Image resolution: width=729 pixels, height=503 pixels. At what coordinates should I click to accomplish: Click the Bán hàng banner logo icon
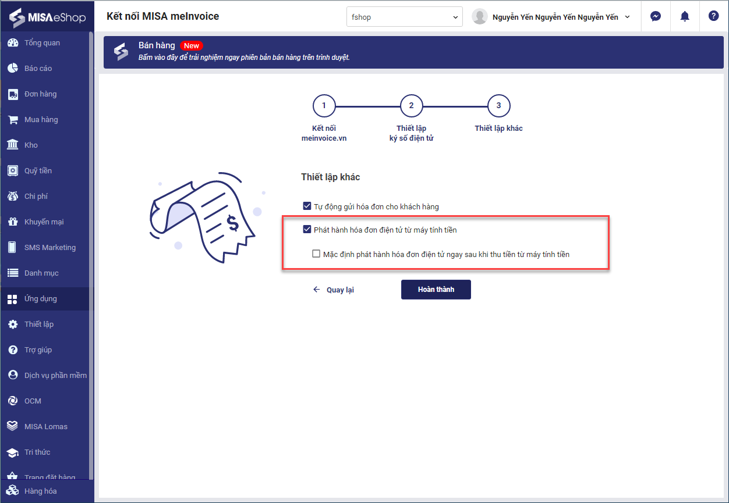click(121, 52)
